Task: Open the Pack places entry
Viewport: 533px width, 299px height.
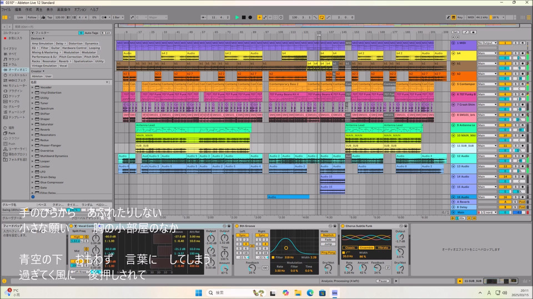Action: point(12,133)
